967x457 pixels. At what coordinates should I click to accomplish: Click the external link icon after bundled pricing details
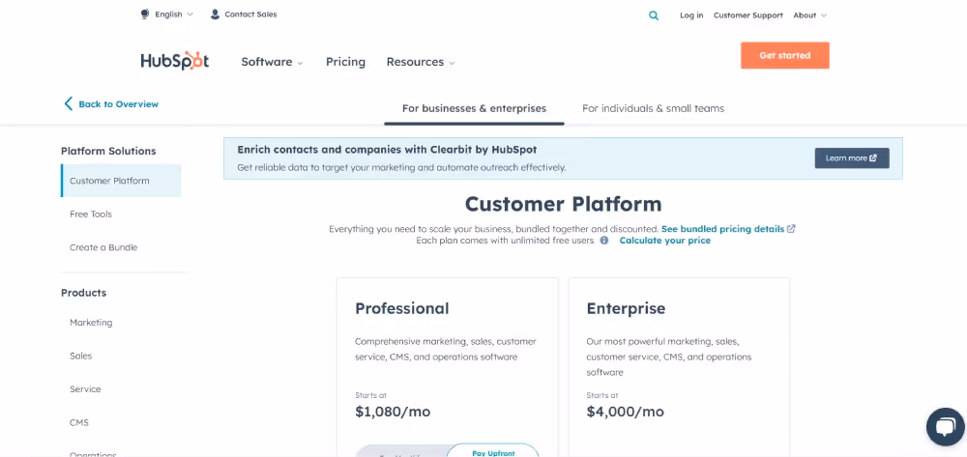(x=791, y=228)
